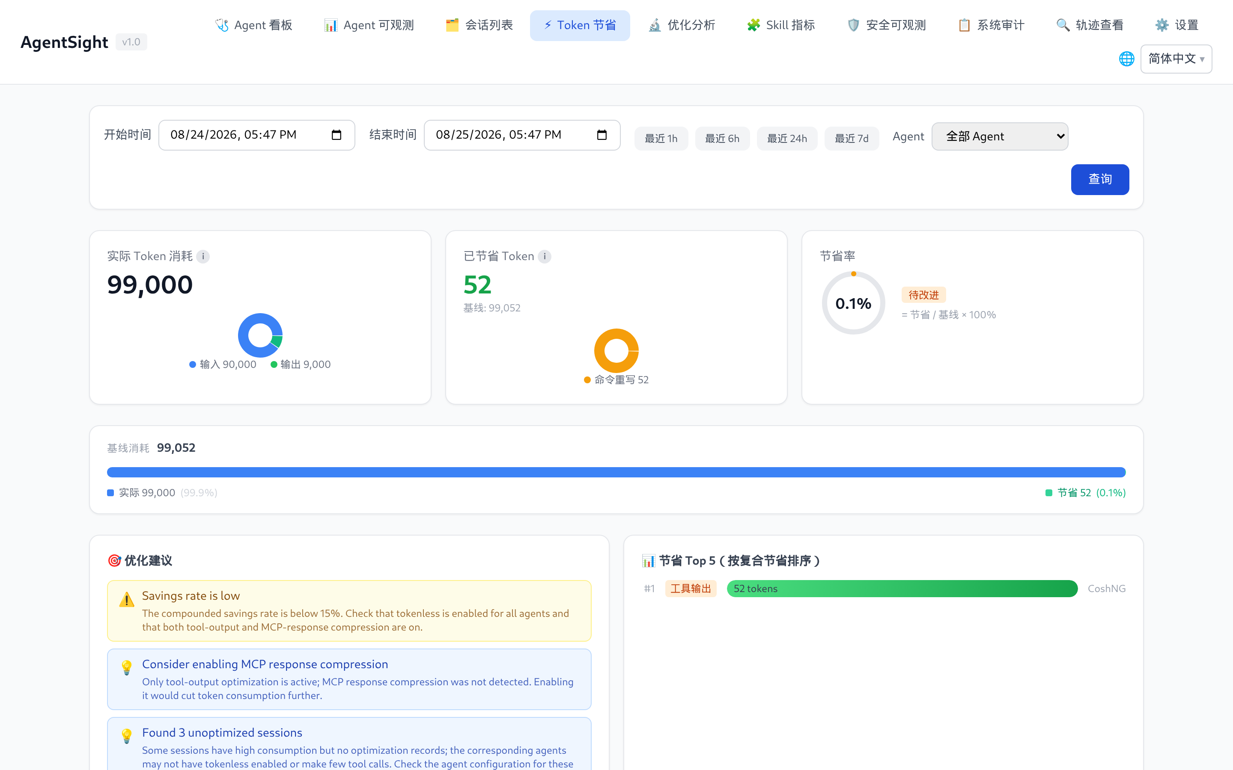Switch to Agent 可观测 tab

369,25
